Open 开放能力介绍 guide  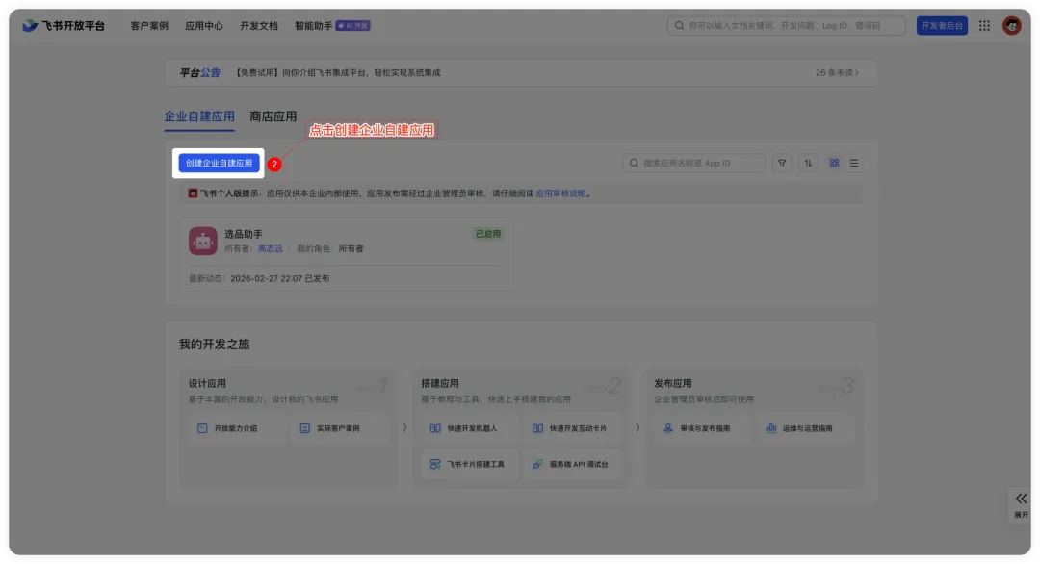pos(235,429)
